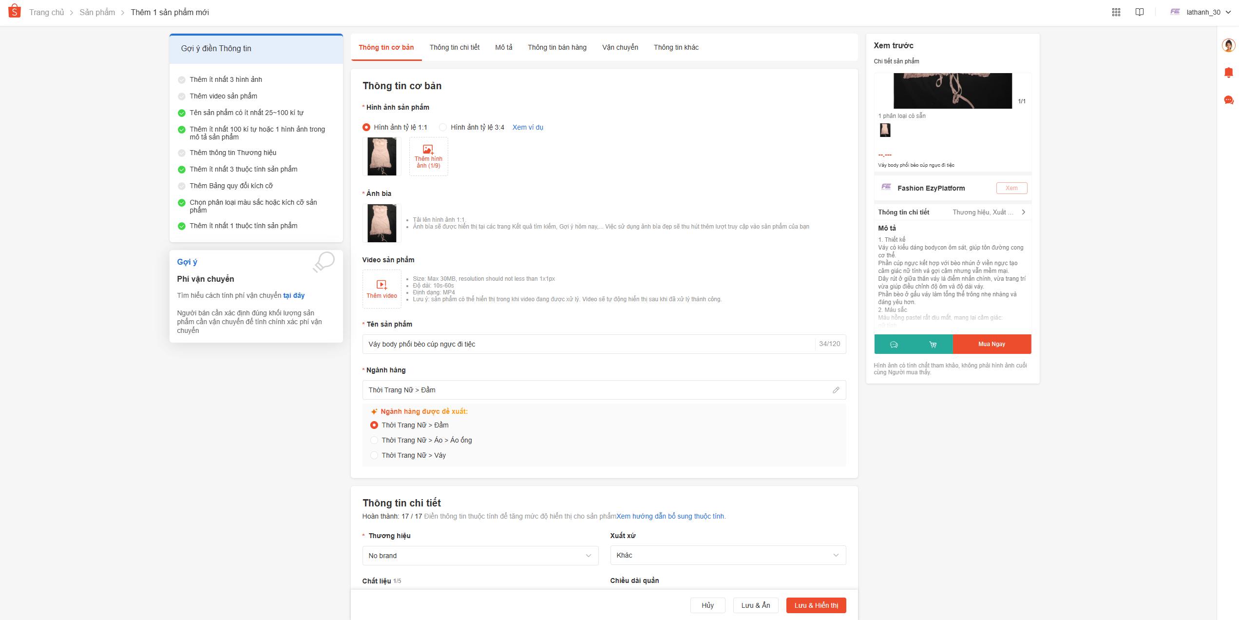Select image ratio 3:4 radio button

(x=443, y=127)
